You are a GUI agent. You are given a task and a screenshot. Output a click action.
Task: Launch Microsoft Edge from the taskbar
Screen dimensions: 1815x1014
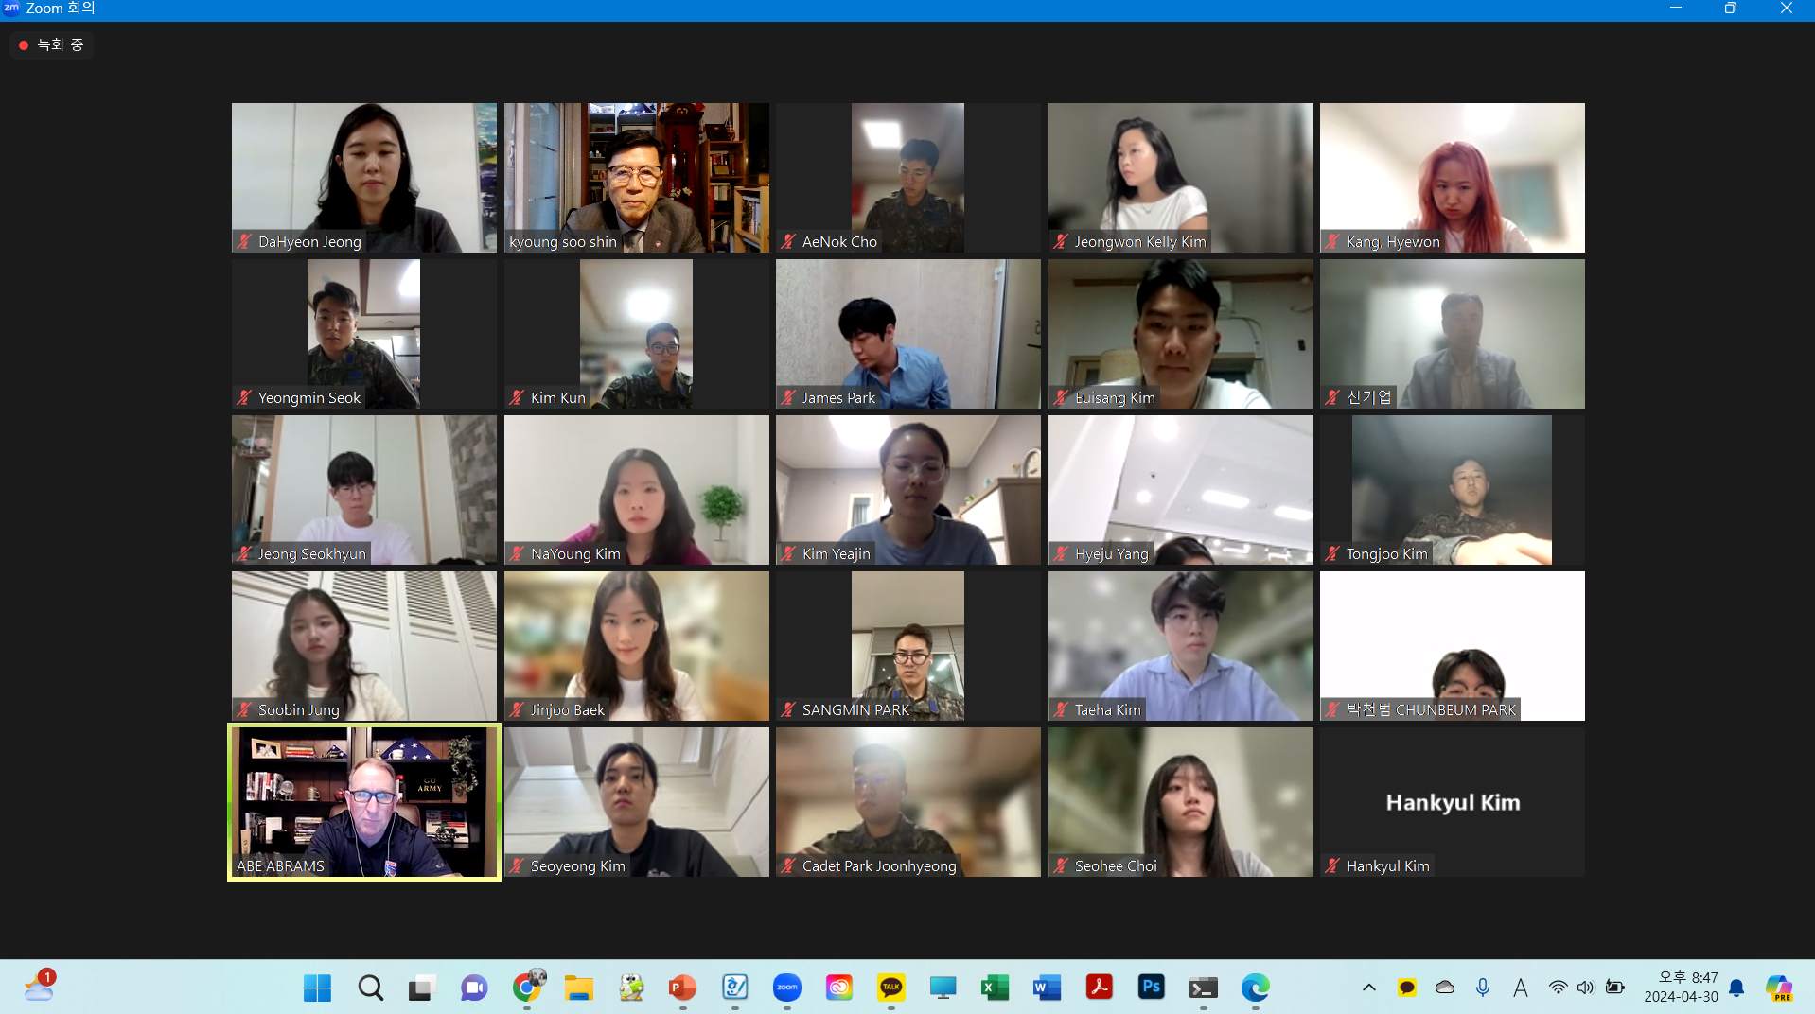coord(1255,988)
